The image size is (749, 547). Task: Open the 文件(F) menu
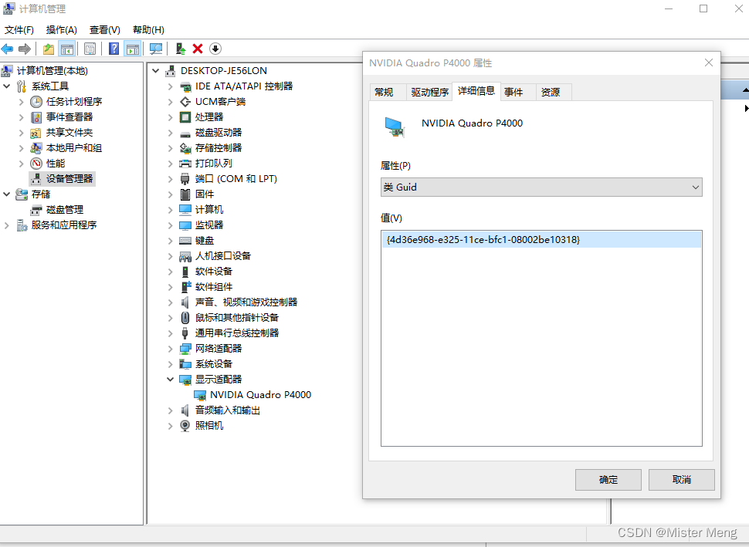[x=19, y=30]
